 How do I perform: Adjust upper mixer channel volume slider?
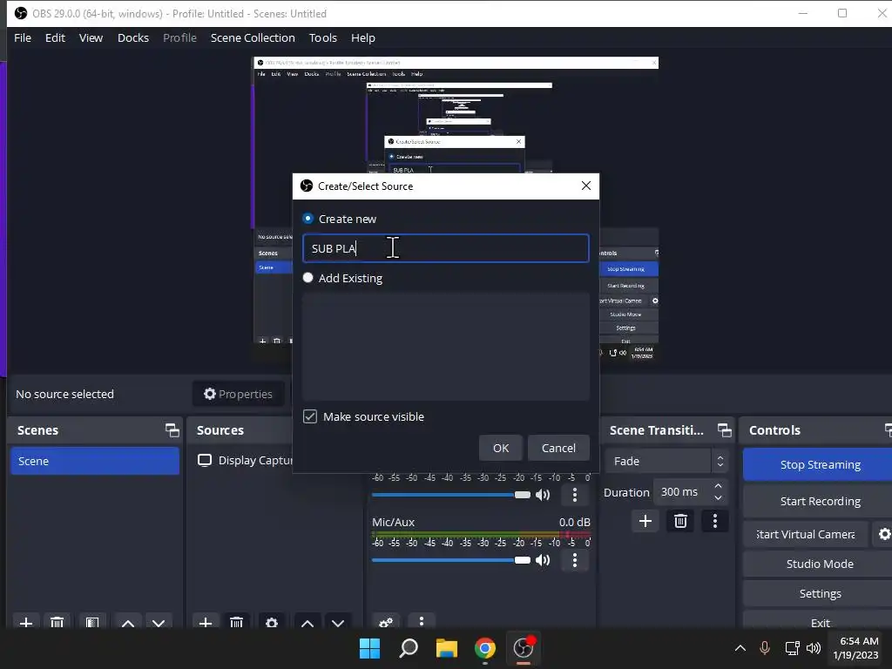[x=451, y=495]
